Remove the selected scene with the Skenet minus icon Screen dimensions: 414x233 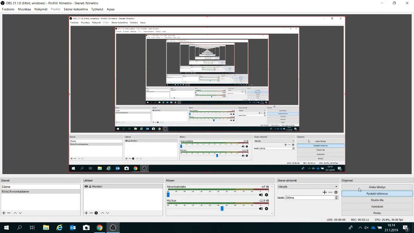tap(9, 213)
